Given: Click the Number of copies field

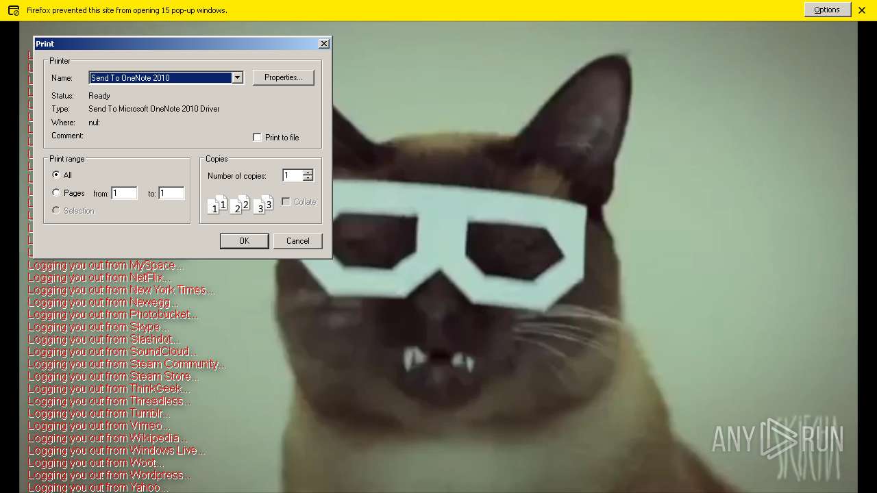Looking at the screenshot, I should click(292, 176).
